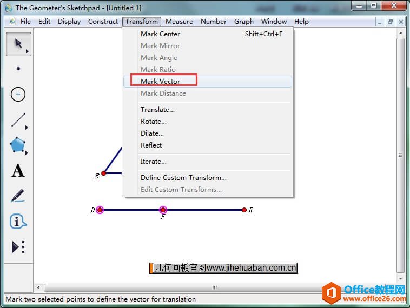Open the File menu

[x=25, y=22]
